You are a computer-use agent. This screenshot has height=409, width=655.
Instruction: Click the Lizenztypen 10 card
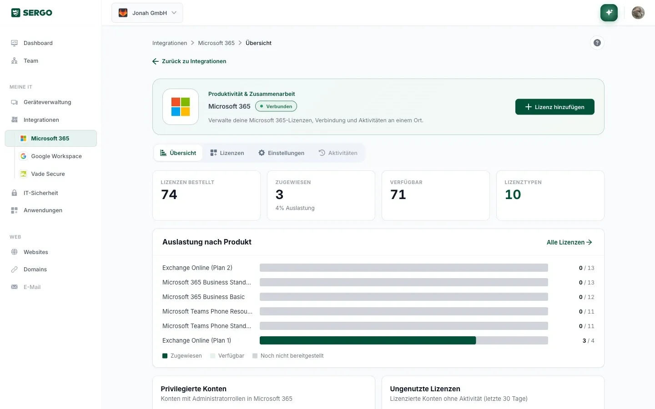(550, 195)
